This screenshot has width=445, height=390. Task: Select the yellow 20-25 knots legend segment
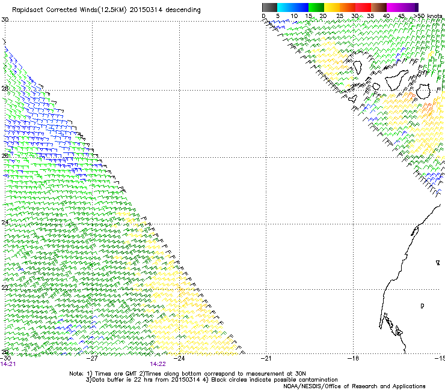point(332,7)
